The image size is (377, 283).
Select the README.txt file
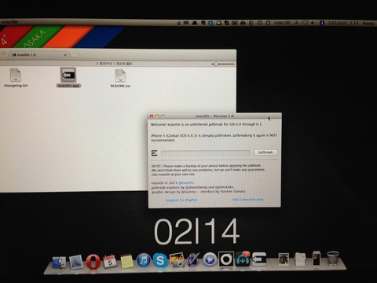(120, 78)
